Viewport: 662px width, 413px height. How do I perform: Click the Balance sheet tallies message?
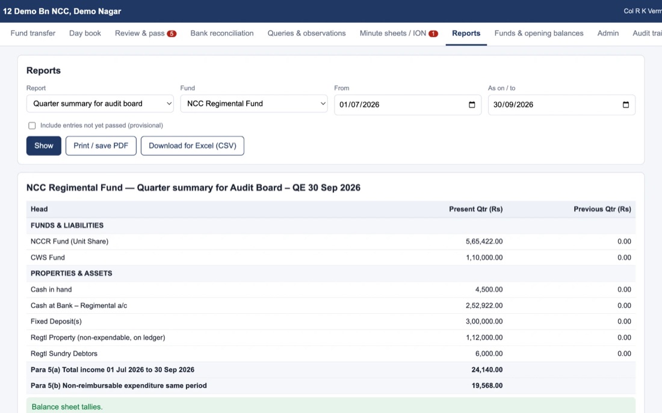point(67,406)
